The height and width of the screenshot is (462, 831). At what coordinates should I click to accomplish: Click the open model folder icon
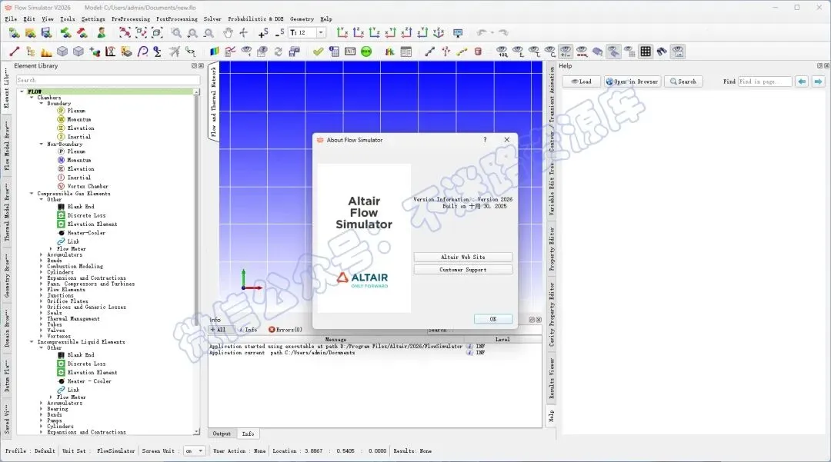click(30, 33)
